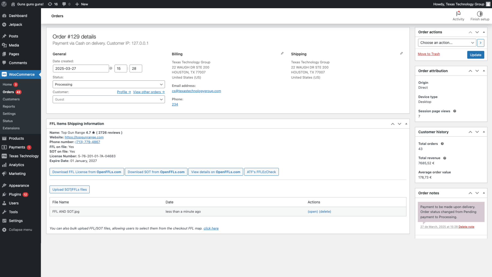492x277 pixels.
Task: Move Customer history panel up
Action: (470, 132)
